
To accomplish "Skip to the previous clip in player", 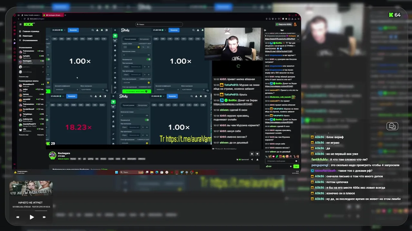I will tap(18, 217).
